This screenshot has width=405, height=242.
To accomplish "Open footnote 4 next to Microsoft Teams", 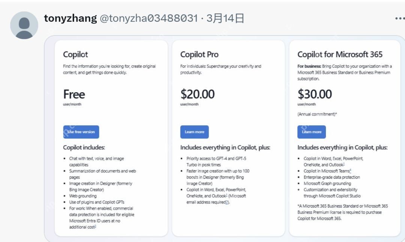I will [x=350, y=171].
